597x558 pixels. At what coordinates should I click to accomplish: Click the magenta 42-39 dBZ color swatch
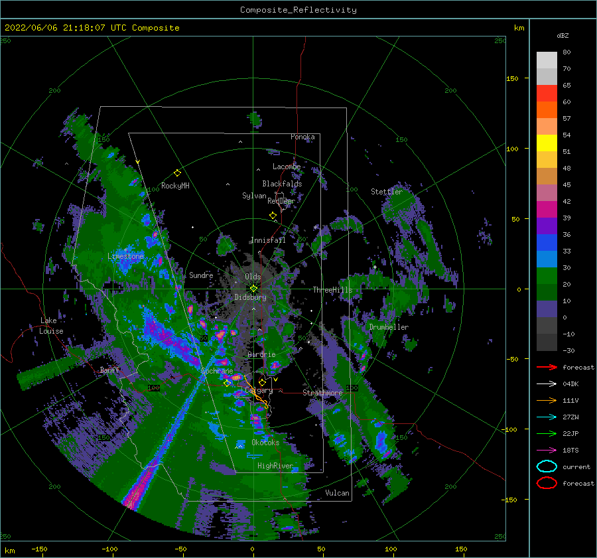[x=547, y=210]
